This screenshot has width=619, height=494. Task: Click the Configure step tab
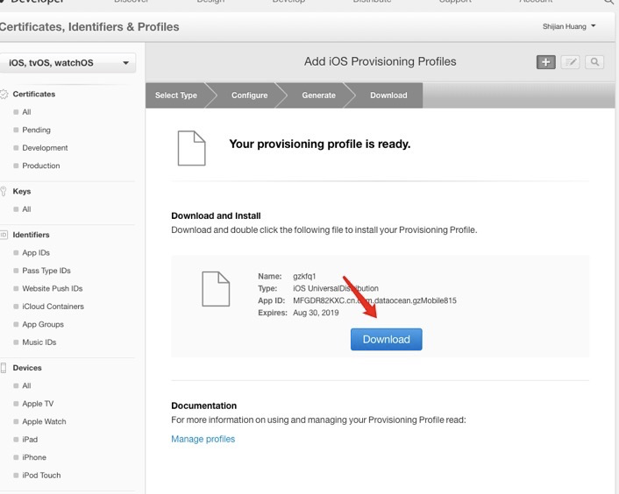(250, 95)
